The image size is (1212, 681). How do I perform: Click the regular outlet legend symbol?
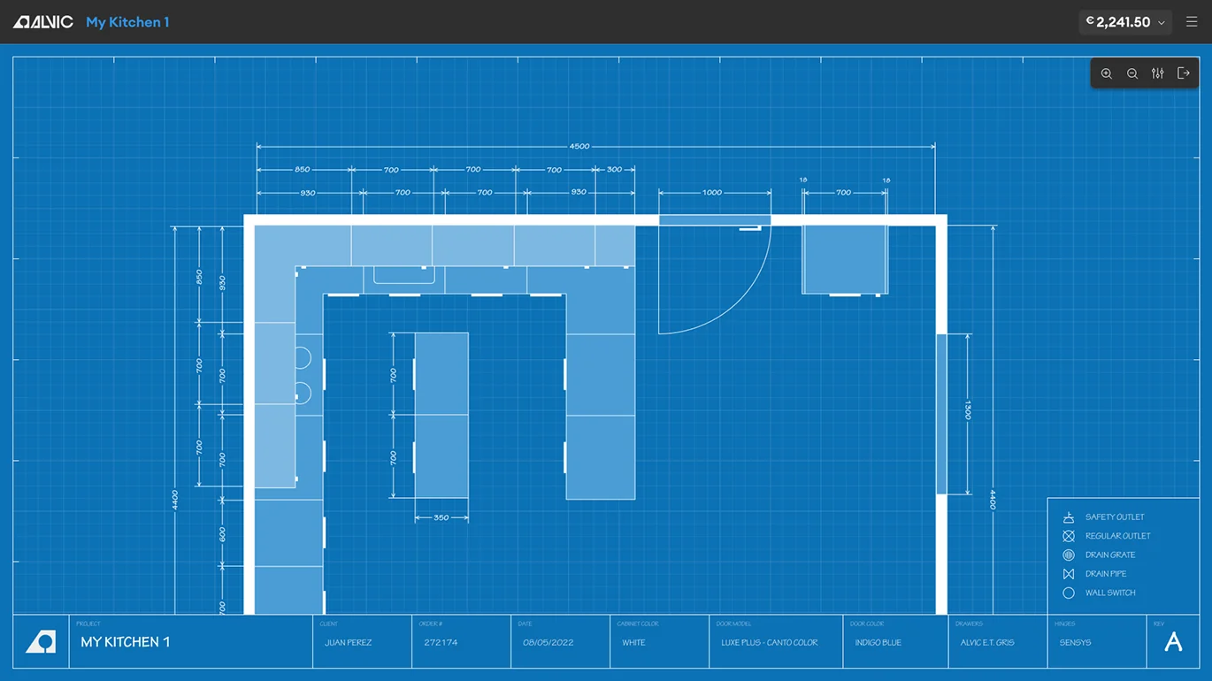1068,536
